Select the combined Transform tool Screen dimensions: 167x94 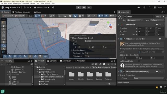click(x=3, y=42)
